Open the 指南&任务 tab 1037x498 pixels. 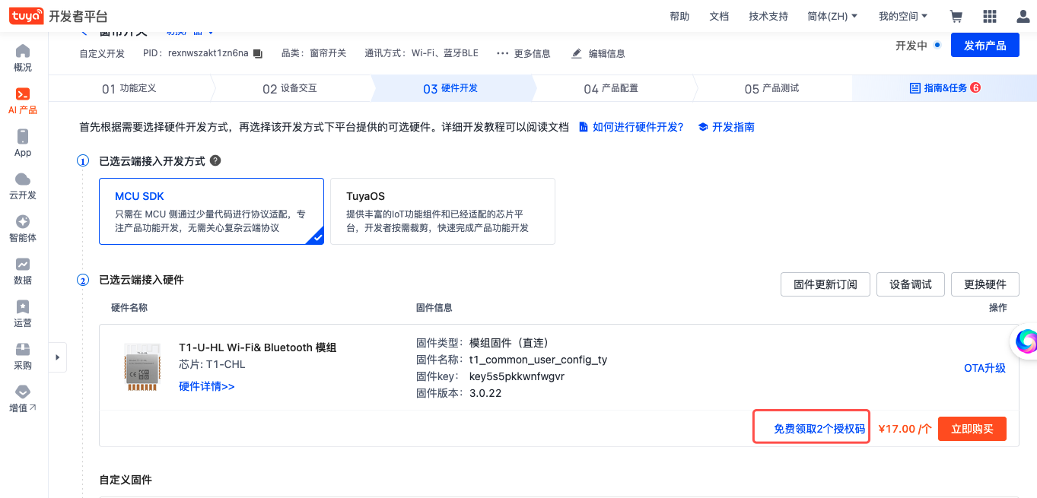pos(944,88)
